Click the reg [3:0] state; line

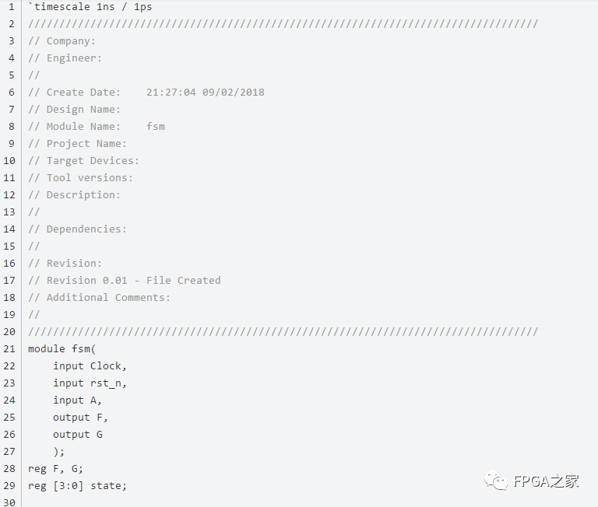[x=77, y=485]
